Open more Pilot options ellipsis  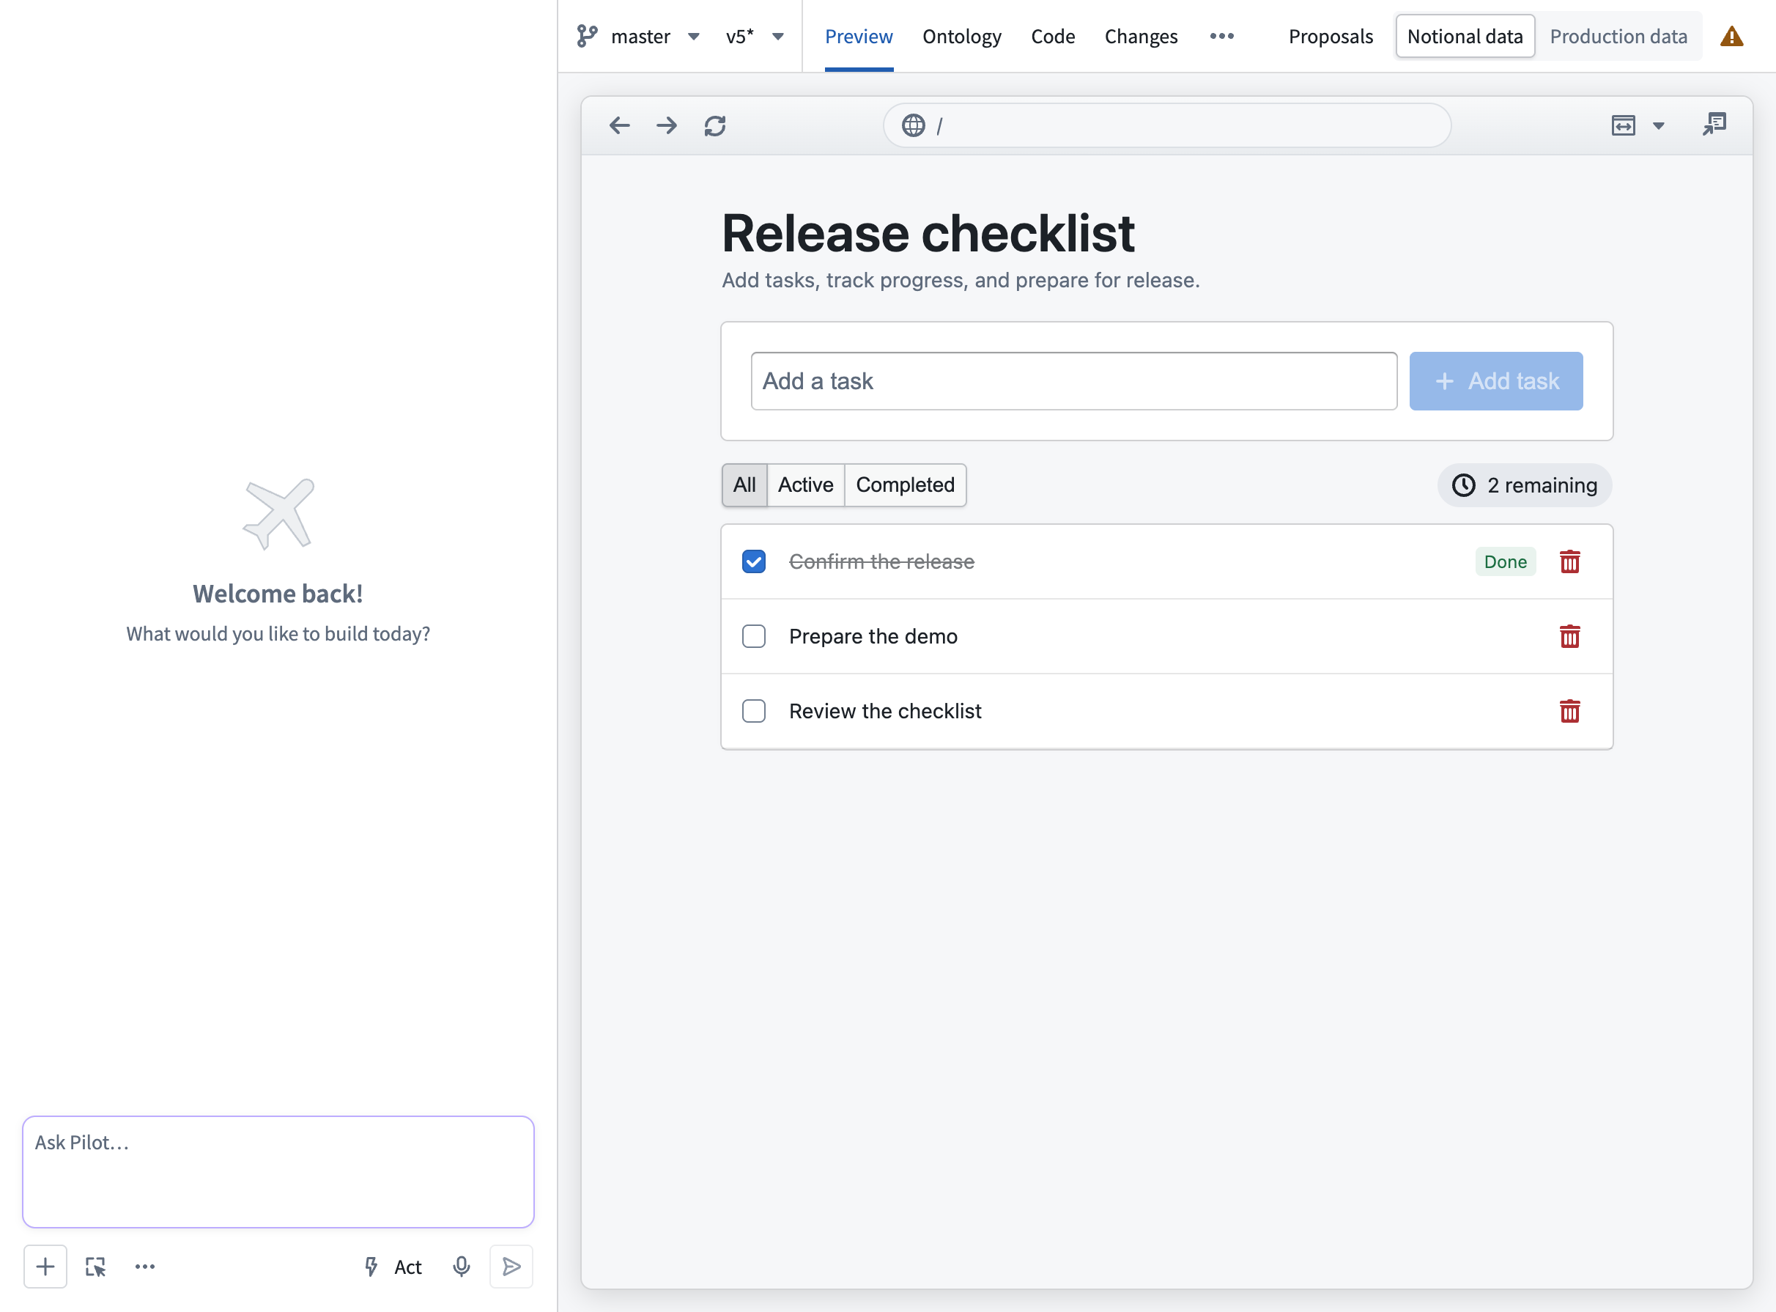tap(144, 1266)
